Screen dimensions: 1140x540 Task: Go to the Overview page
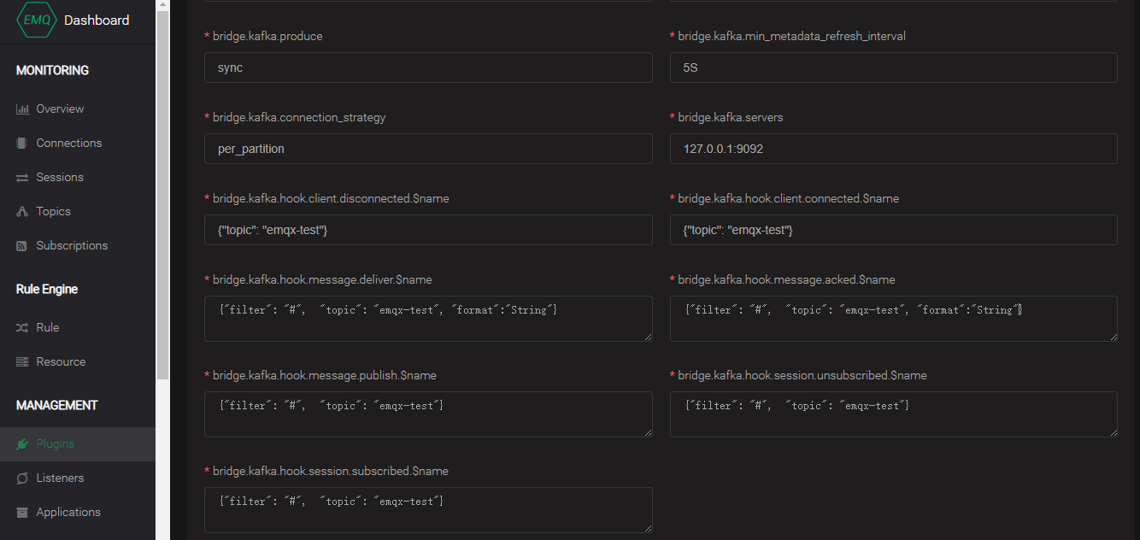pos(60,109)
